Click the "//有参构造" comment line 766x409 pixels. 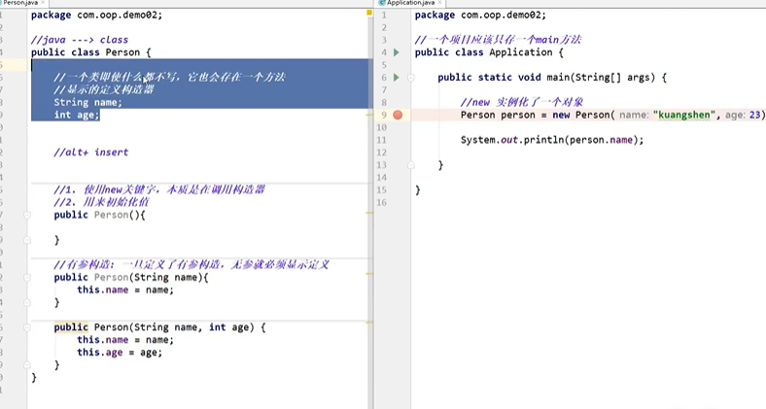click(191, 264)
